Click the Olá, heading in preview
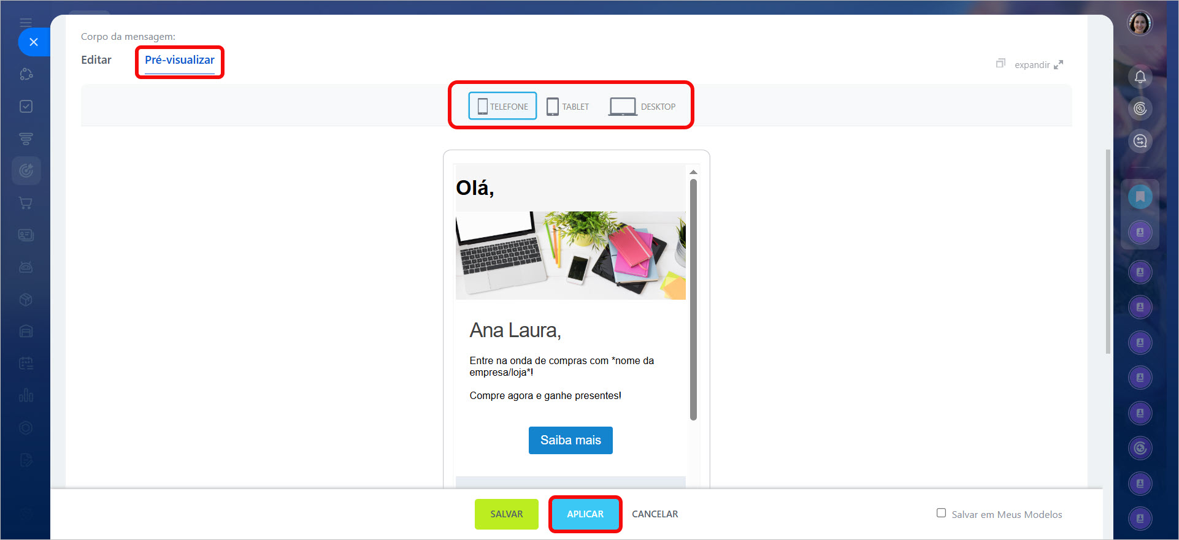The width and height of the screenshot is (1179, 540). coord(475,188)
